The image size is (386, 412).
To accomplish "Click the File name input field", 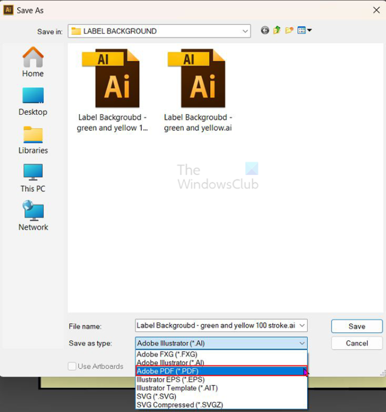I will 217,325.
